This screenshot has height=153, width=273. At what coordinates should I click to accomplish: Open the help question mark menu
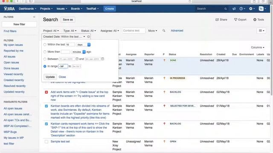click(x=242, y=8)
